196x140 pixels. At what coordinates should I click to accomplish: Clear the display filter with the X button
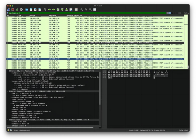coord(168,13)
